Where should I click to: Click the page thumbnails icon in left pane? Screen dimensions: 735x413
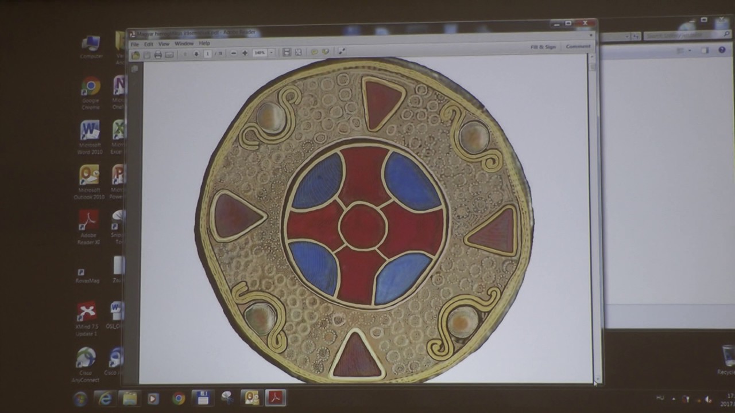coord(135,69)
